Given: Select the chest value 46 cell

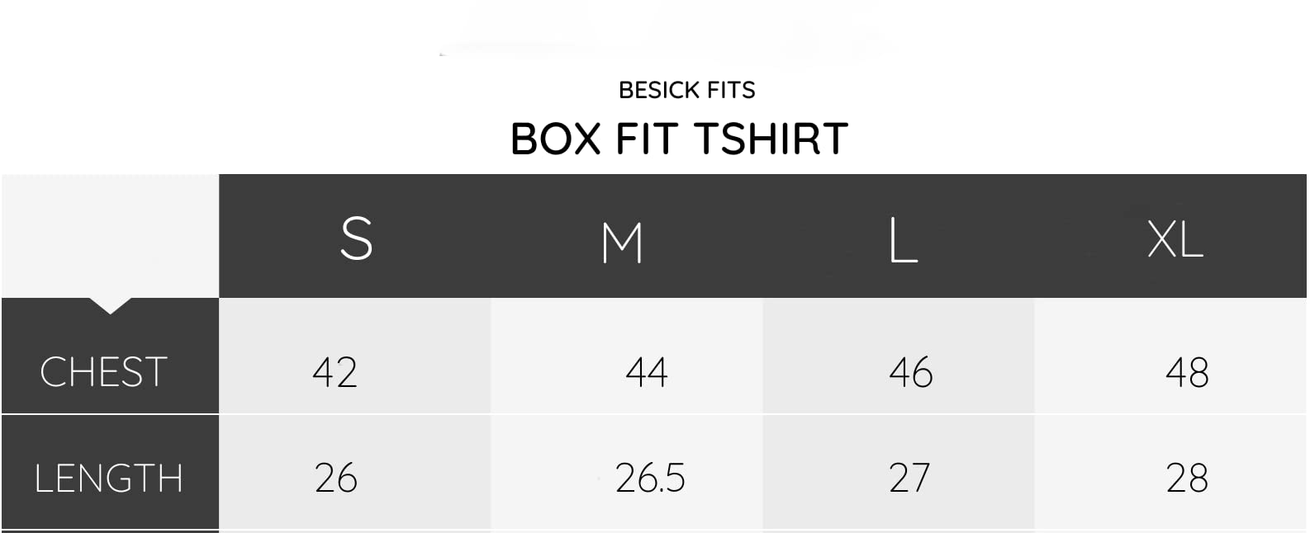Looking at the screenshot, I should (910, 372).
